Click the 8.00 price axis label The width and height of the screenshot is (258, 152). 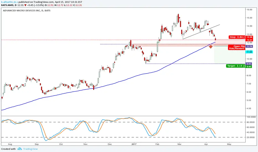click(249, 75)
